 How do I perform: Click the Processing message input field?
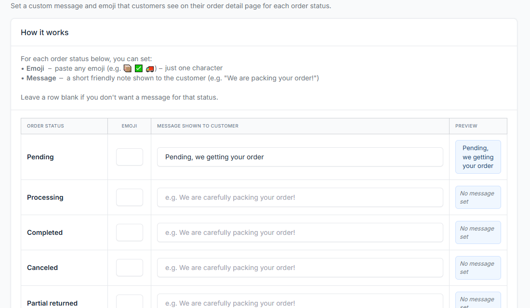click(x=300, y=197)
